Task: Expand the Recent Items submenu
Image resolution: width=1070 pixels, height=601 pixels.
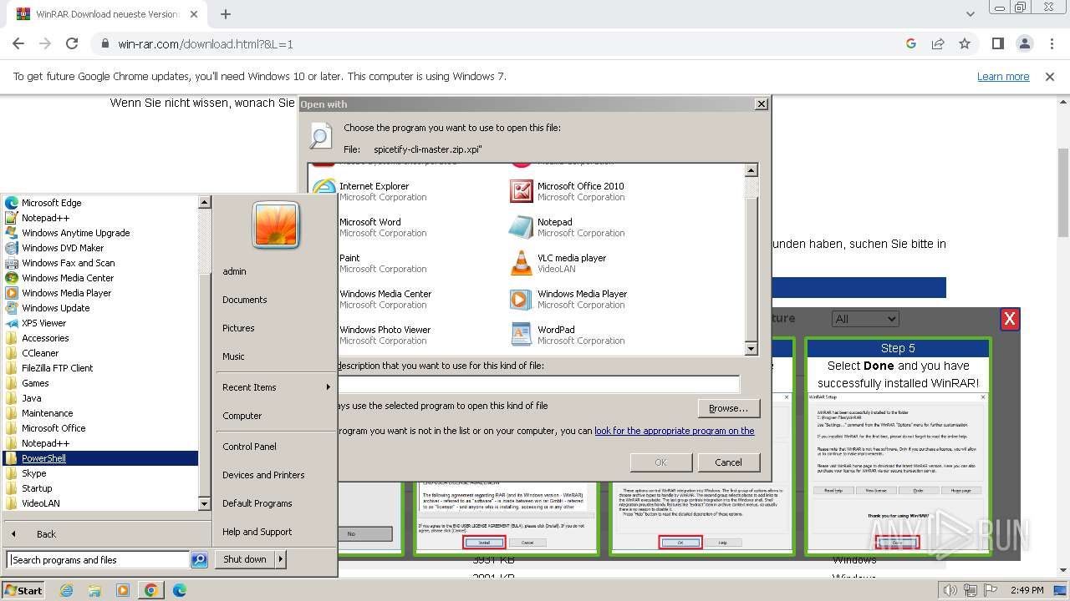Action: 276,387
